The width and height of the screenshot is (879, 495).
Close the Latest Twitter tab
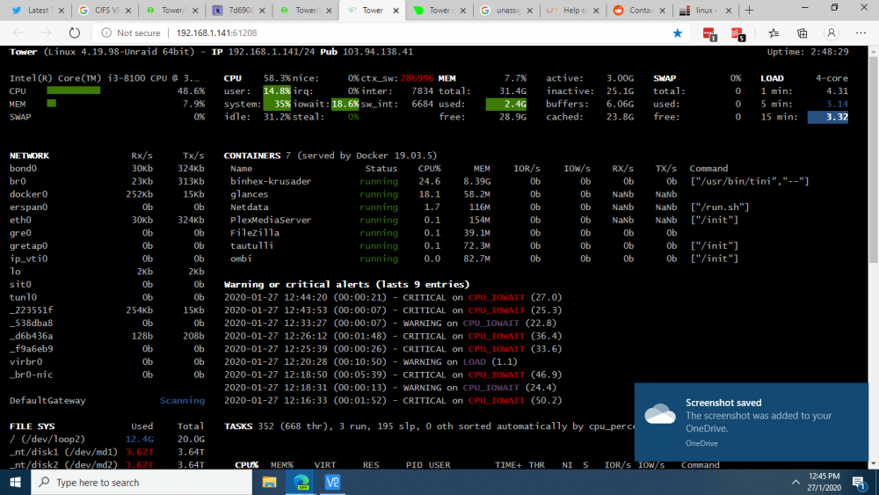[62, 11]
